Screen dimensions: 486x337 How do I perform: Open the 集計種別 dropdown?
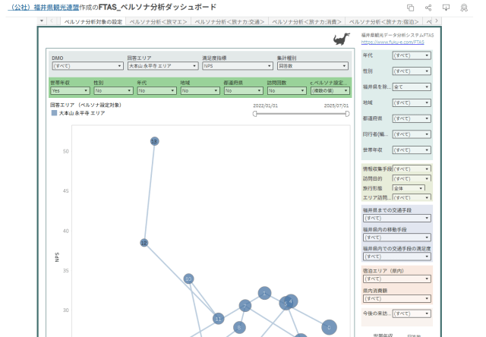coord(312,66)
